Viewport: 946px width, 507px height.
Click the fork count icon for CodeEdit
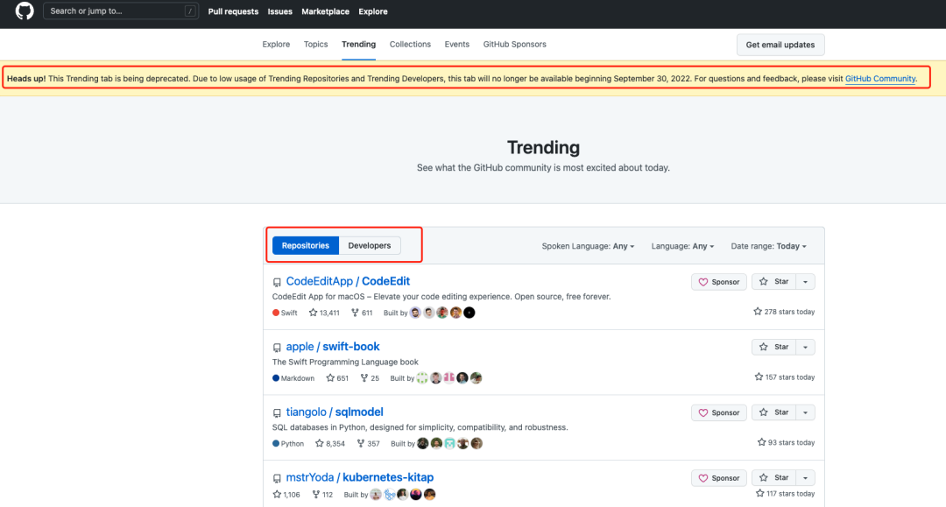[x=355, y=313]
